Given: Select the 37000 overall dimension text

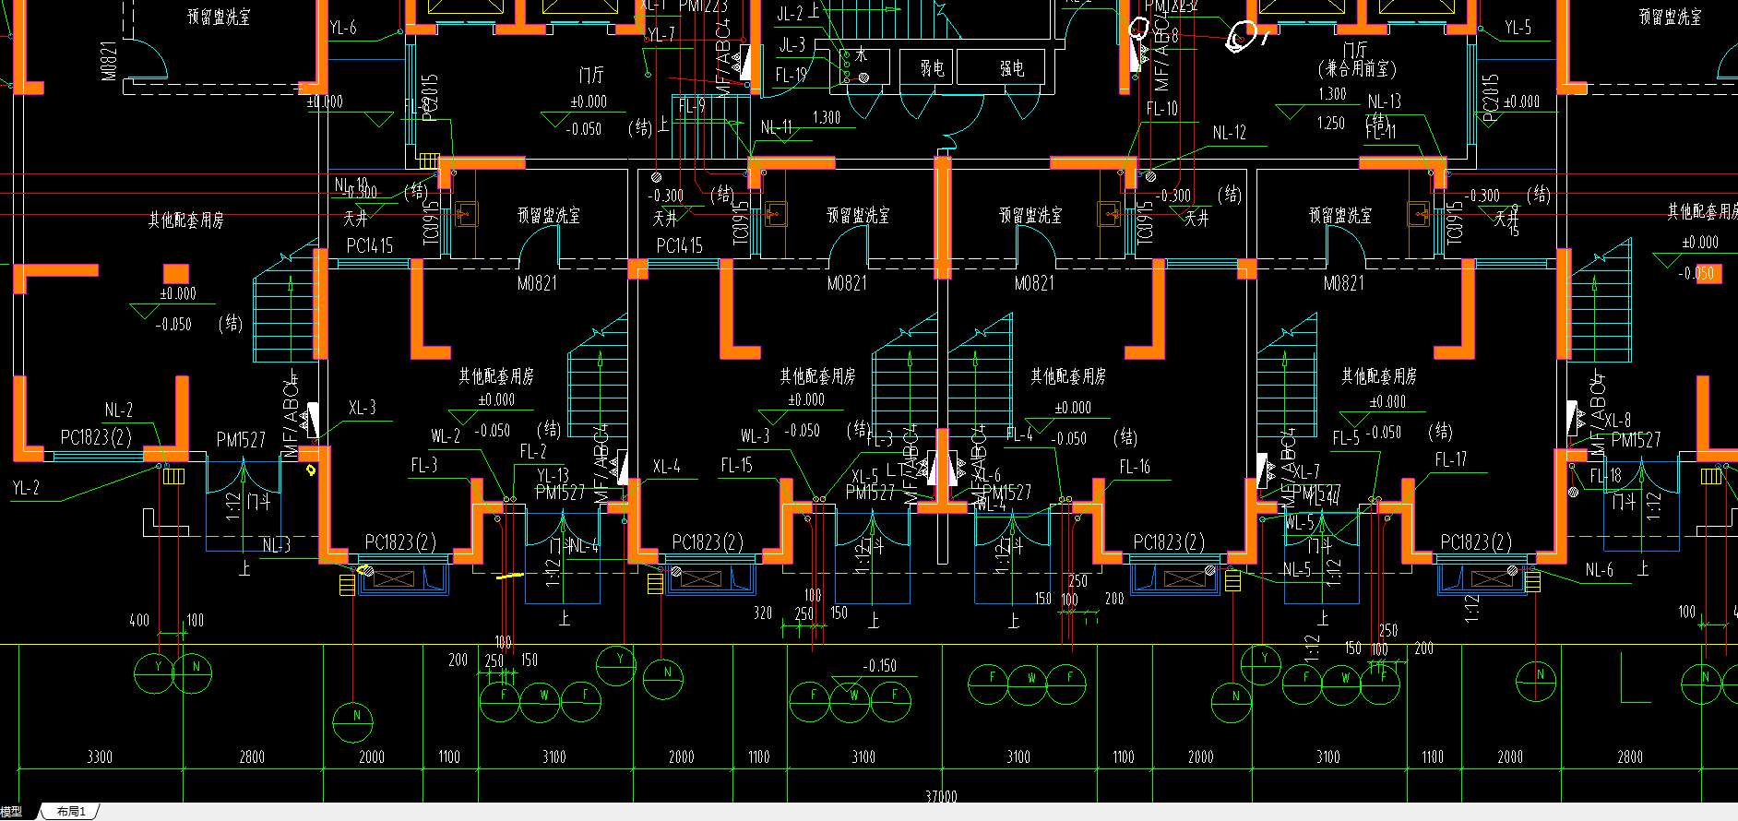Looking at the screenshot, I should 941,796.
